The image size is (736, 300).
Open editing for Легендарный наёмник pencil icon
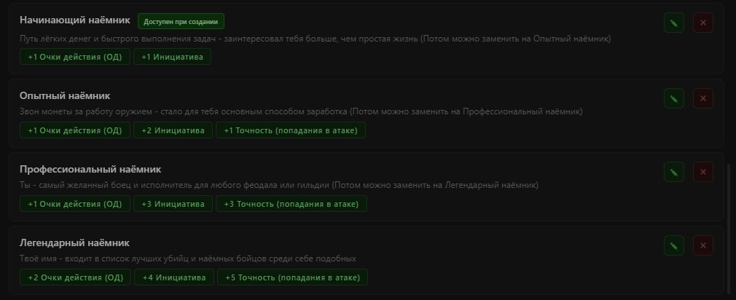[x=673, y=245]
